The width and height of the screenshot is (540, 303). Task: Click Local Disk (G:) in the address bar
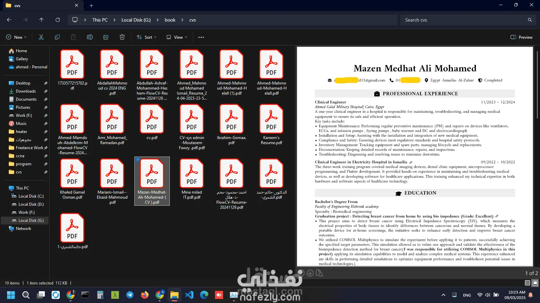click(x=136, y=20)
